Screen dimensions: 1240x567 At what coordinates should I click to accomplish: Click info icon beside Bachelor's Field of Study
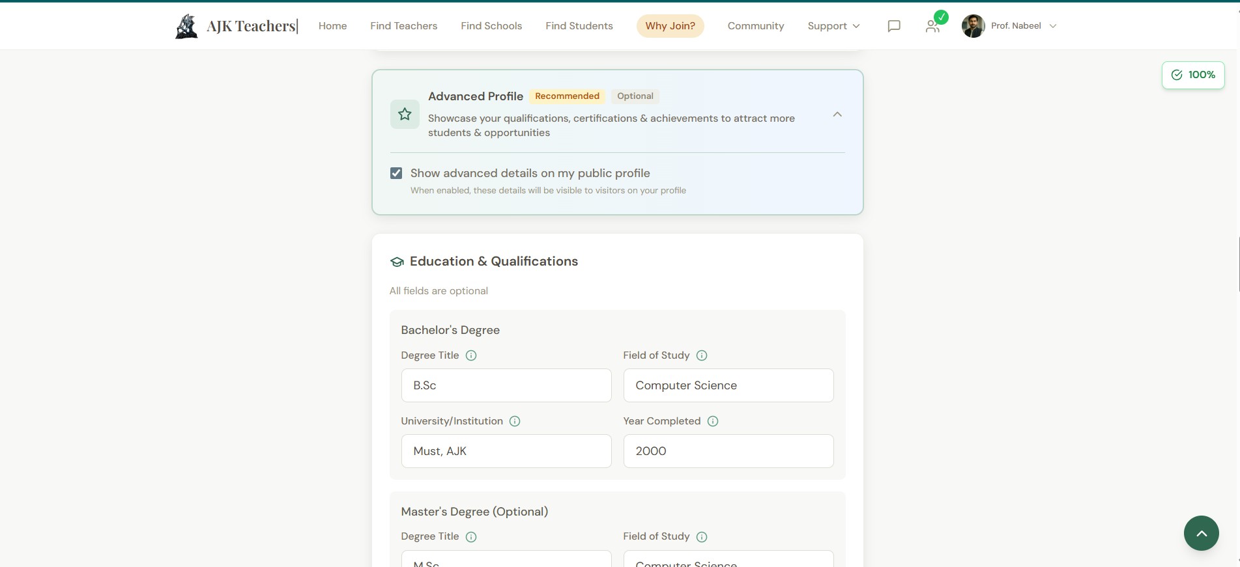click(702, 355)
